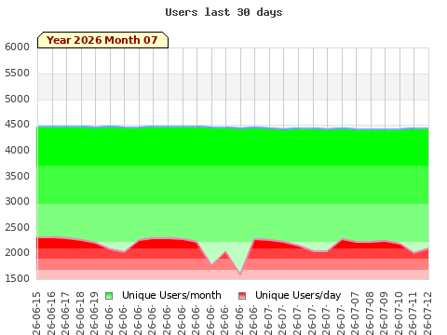
Task: Click the y-axis label 4500
Action: [17, 124]
